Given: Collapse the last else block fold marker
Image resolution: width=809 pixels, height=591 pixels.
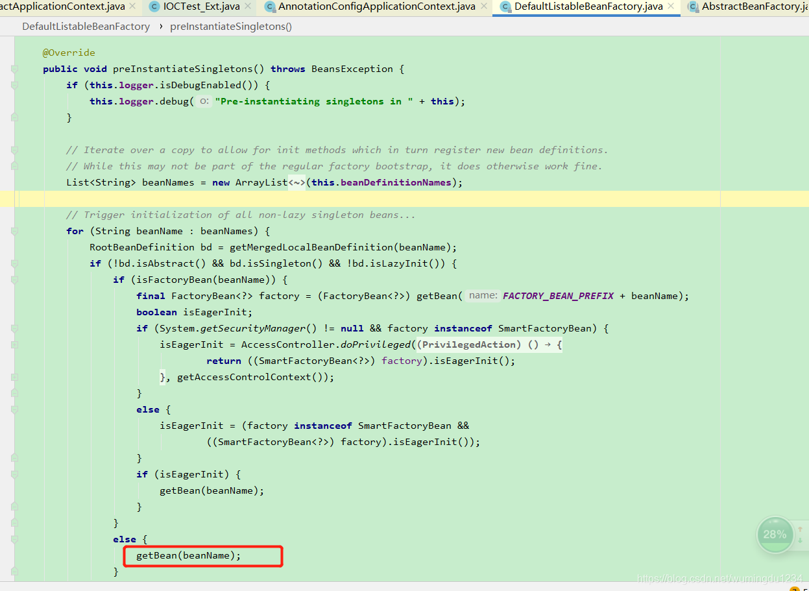Looking at the screenshot, I should [14, 539].
